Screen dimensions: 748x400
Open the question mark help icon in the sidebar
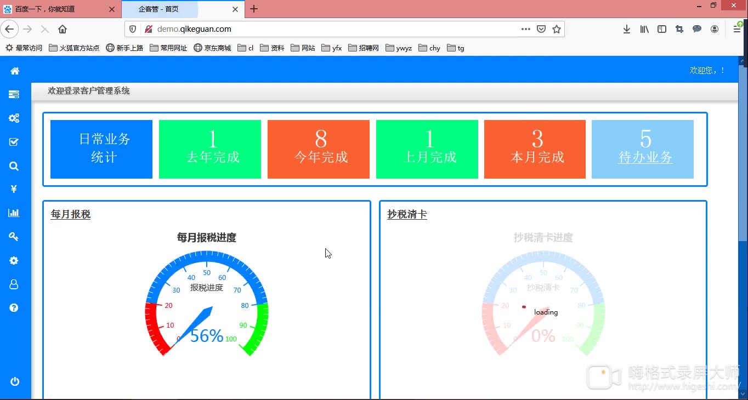pyautogui.click(x=14, y=308)
